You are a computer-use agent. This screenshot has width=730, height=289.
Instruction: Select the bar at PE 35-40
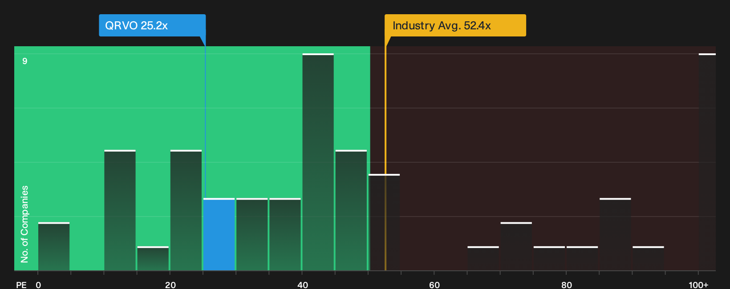tap(285, 234)
